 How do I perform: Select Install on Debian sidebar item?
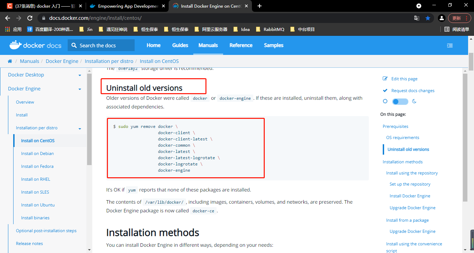[x=37, y=154]
